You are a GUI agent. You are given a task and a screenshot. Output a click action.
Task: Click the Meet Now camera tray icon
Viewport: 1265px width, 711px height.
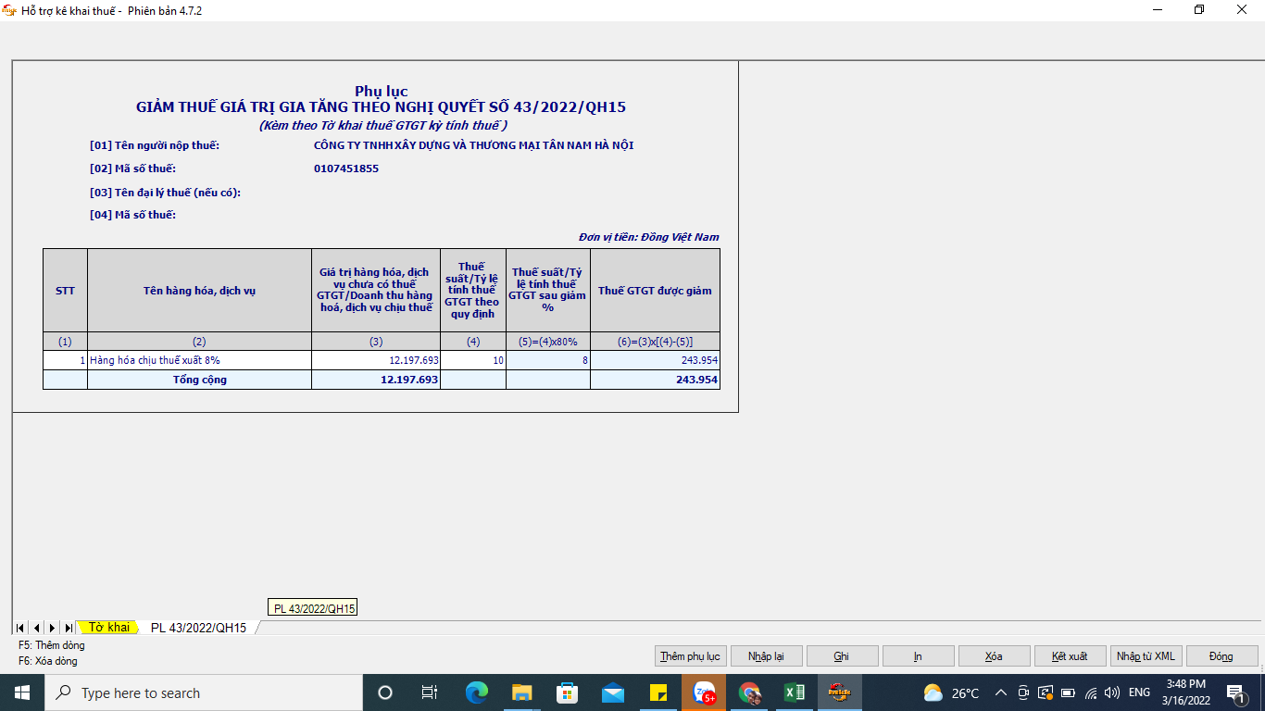(x=1023, y=692)
